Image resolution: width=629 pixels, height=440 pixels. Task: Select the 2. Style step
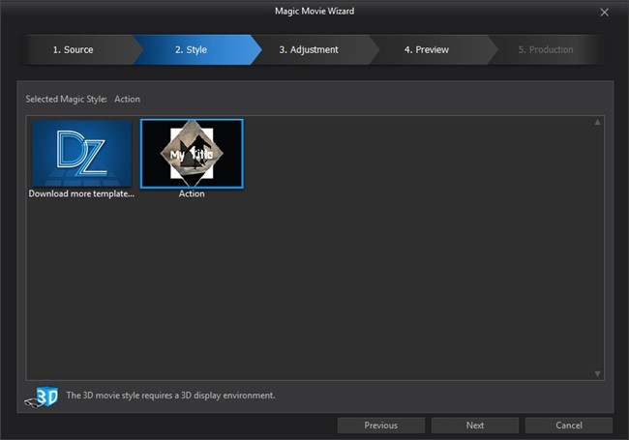coord(196,49)
